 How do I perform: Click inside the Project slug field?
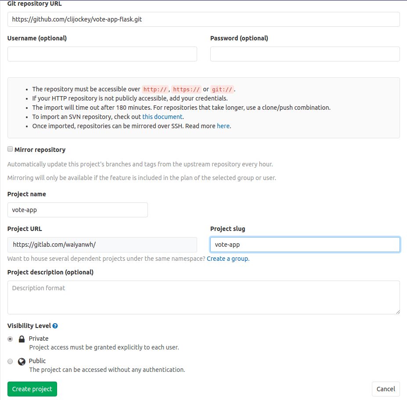point(305,244)
